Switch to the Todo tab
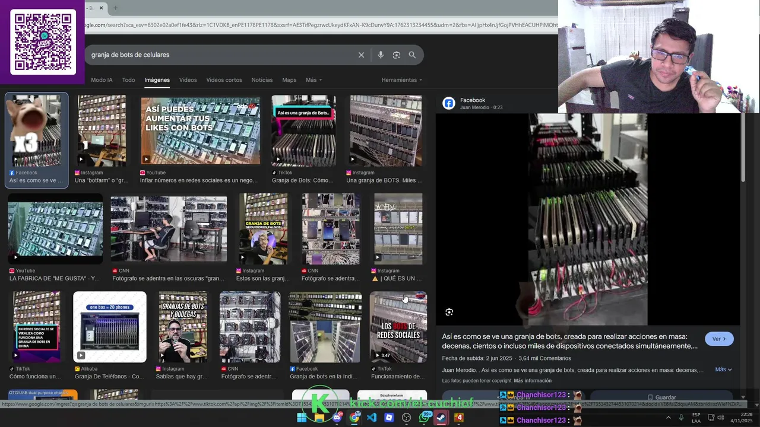Viewport: 760px width, 427px height. (x=128, y=80)
